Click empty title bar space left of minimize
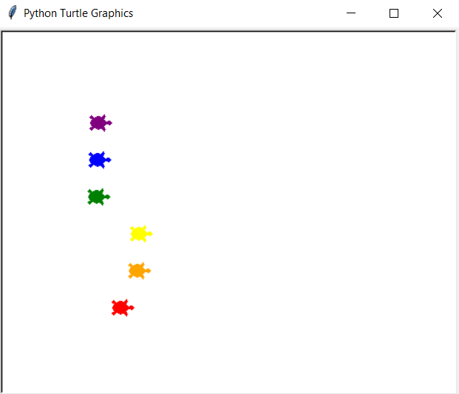 point(237,13)
